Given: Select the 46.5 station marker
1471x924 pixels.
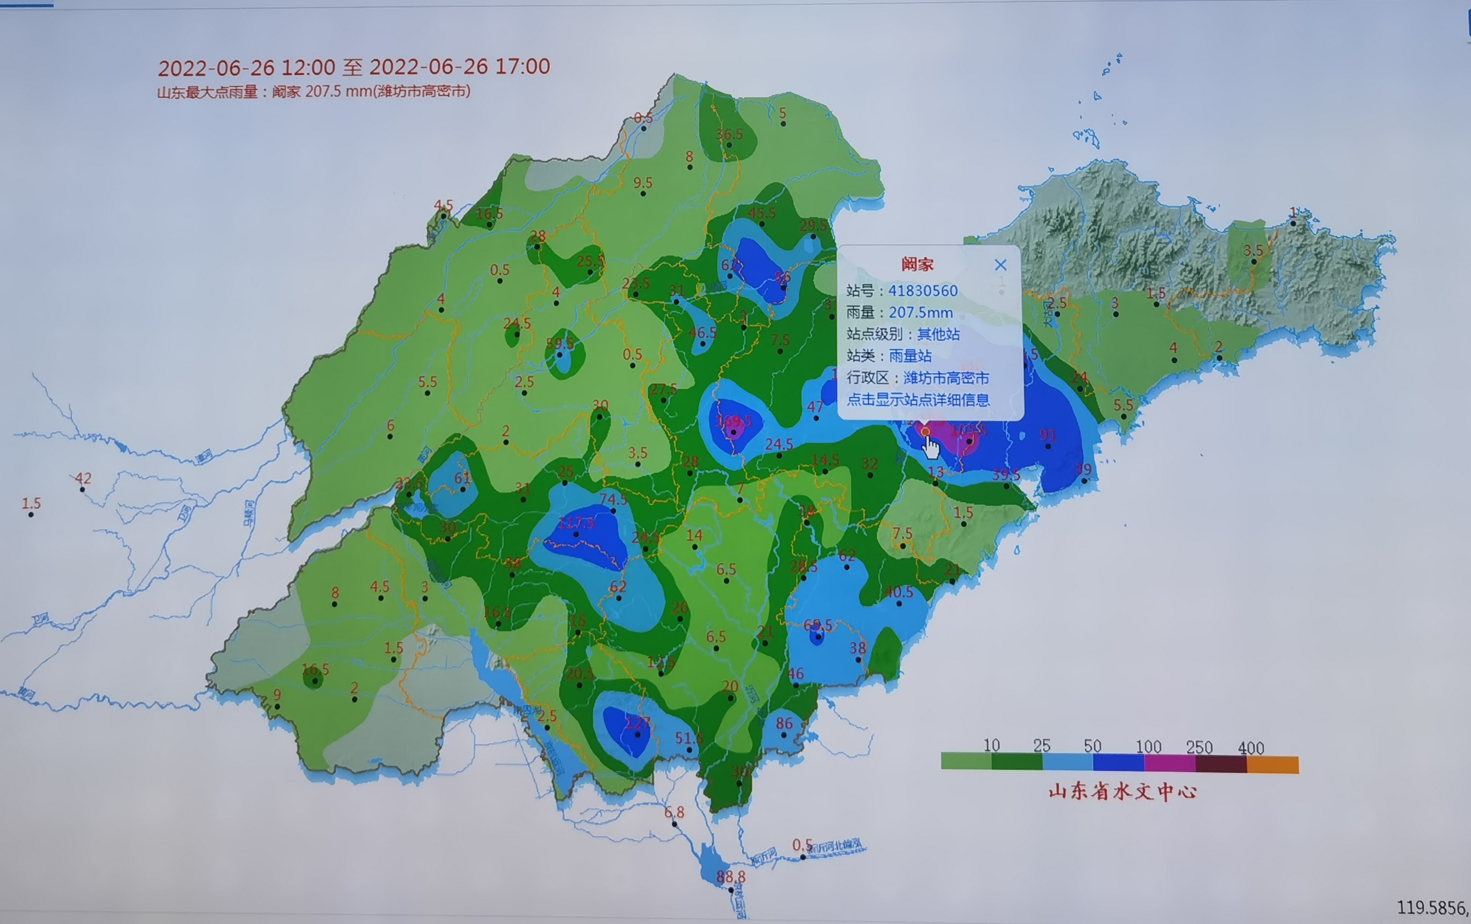Looking at the screenshot, I should (x=702, y=344).
